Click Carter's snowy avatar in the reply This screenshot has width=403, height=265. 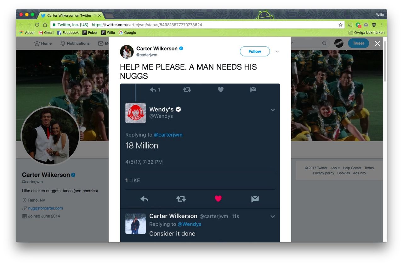135,224
